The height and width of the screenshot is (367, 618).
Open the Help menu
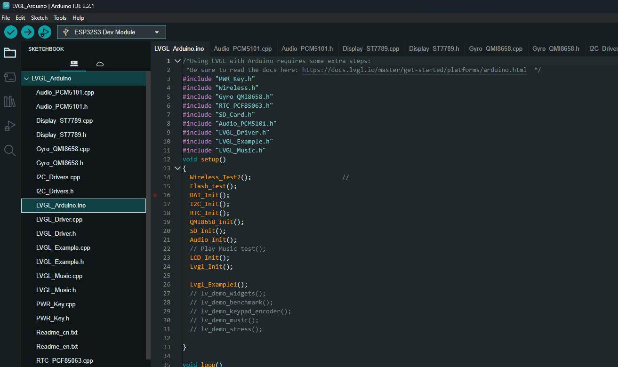(x=79, y=18)
